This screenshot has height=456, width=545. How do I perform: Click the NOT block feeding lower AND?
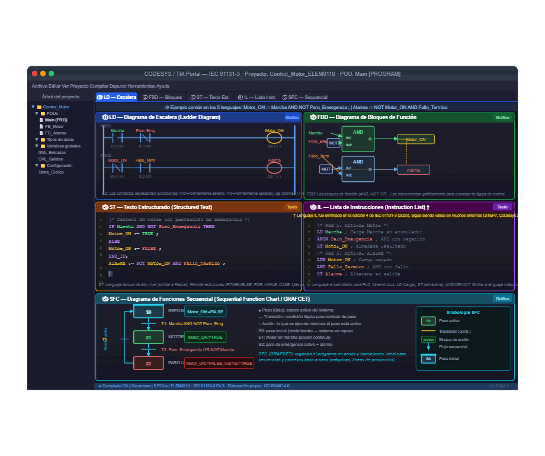[x=326, y=169]
